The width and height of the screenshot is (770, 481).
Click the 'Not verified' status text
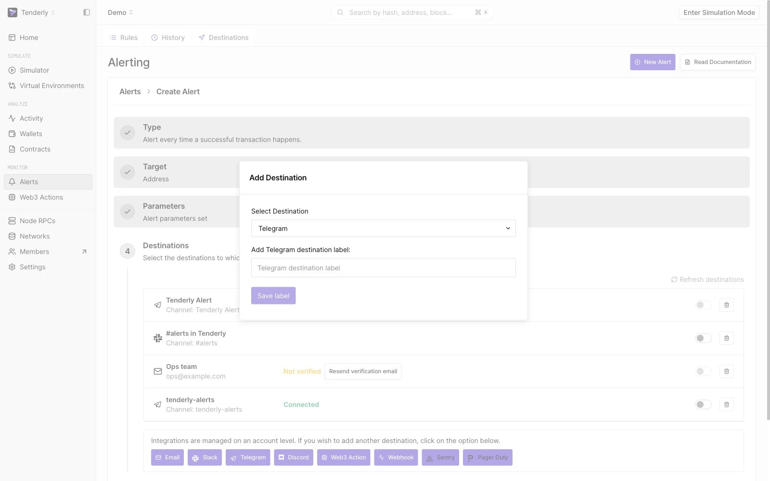click(x=302, y=371)
